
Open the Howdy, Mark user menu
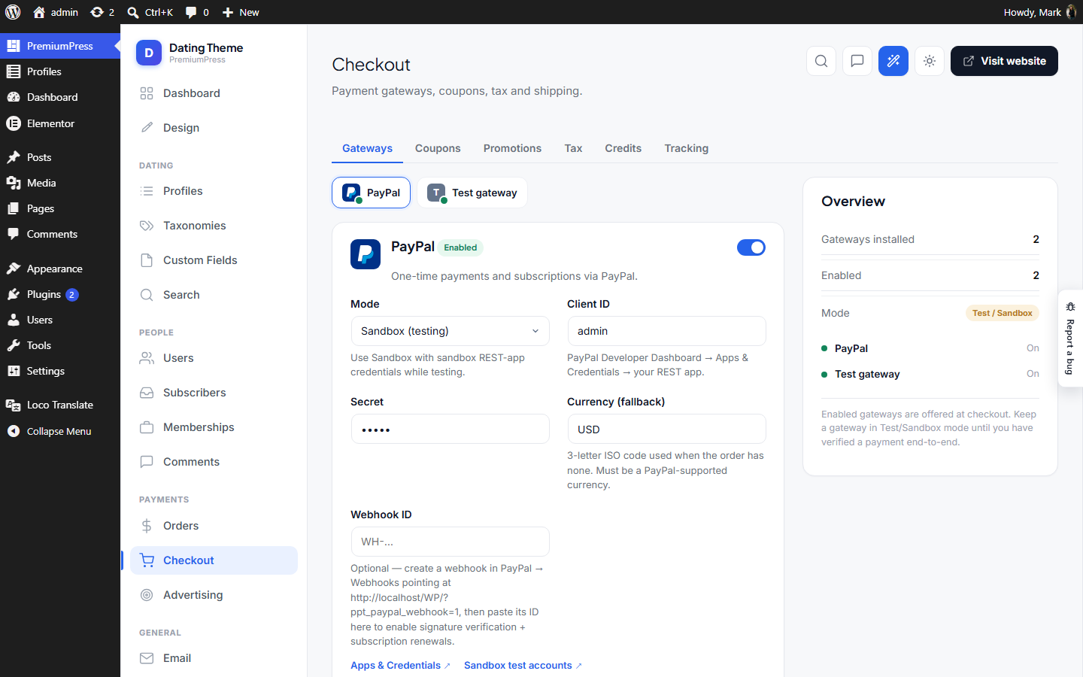coord(1039,12)
